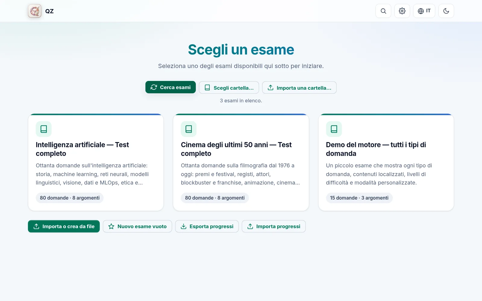
Task: Toggle dark mode with the moon icon
Action: pos(446,11)
